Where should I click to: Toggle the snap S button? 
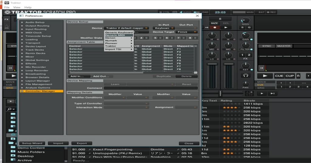242,28
